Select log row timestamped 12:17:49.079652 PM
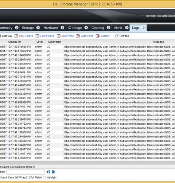Screen dimensions: 175x183 pos(87,51)
